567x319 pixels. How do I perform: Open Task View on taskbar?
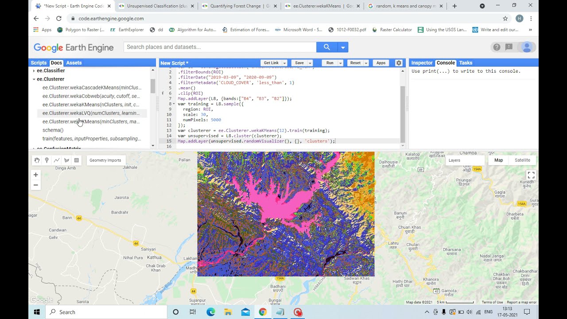(193, 312)
